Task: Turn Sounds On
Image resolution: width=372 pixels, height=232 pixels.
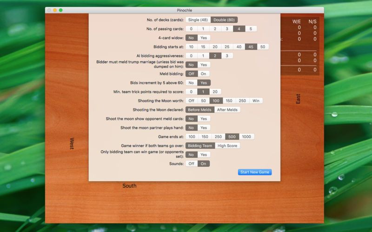Action: (x=204, y=164)
